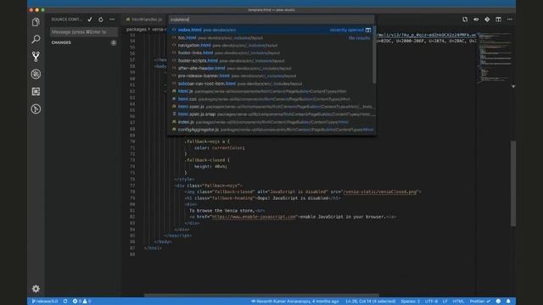Open the feedback smiley in status bar
This screenshot has width=543, height=305.
point(498,302)
